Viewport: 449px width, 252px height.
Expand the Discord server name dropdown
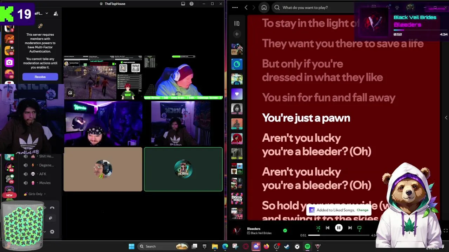point(46,13)
